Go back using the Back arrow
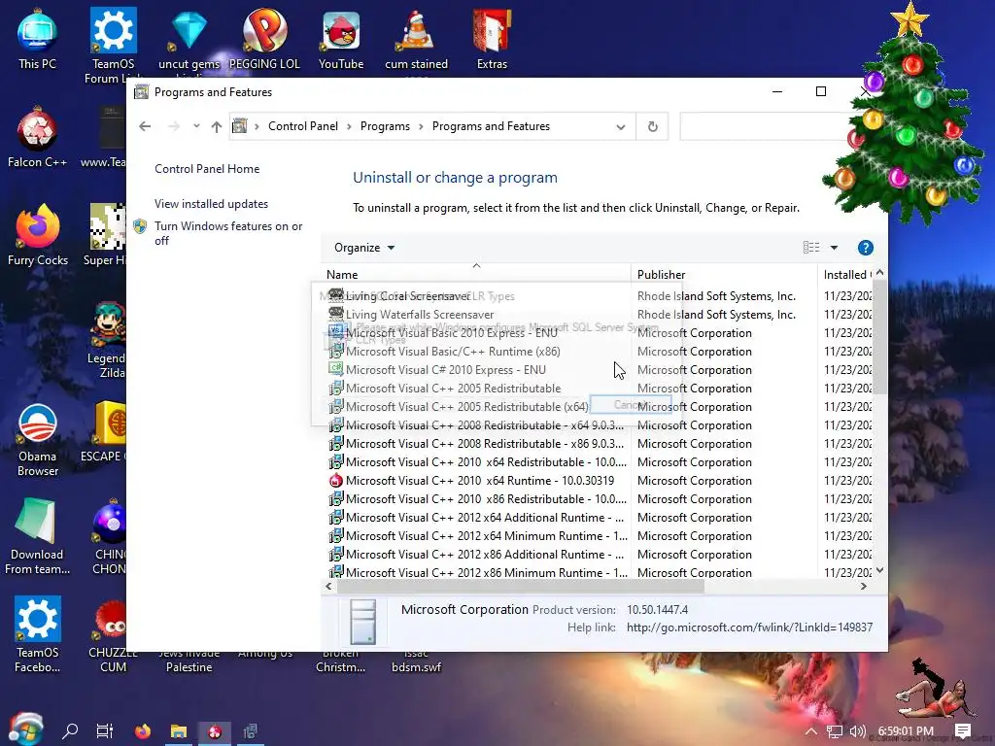The height and width of the screenshot is (746, 995). 145,126
